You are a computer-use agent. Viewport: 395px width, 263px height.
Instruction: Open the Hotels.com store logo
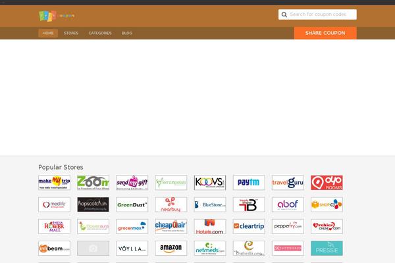210,226
